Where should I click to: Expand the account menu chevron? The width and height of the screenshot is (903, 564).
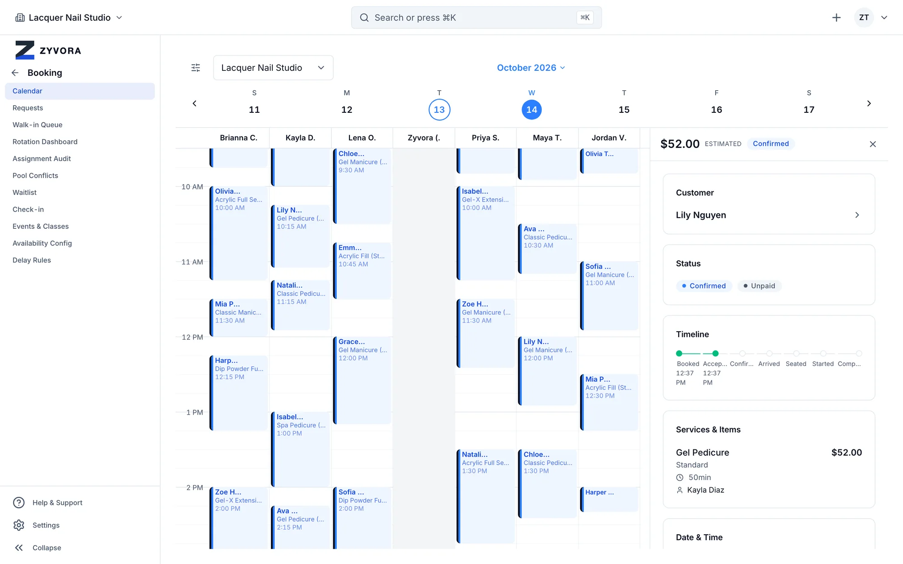click(884, 18)
